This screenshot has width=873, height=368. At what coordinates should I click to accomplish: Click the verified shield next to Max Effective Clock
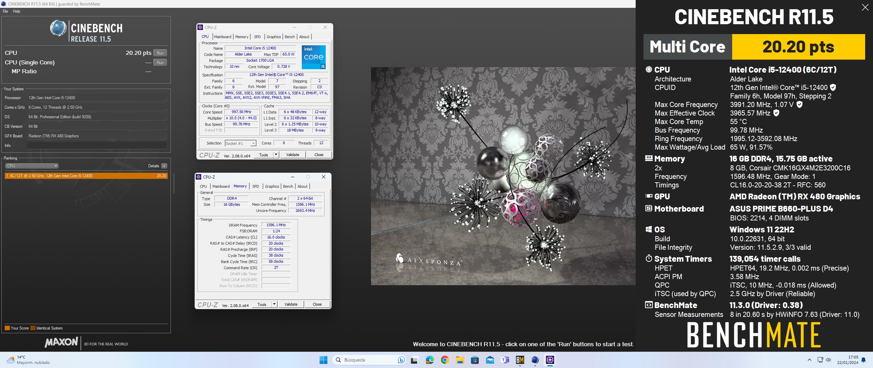(x=776, y=113)
